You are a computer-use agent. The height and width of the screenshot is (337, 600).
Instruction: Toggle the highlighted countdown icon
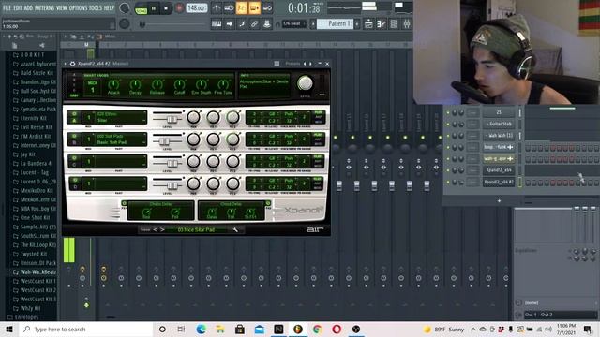click(x=242, y=8)
